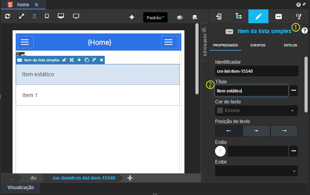The width and height of the screenshot is (310, 195).
Task: Open the Cor do texto dropdown
Action: (256, 110)
